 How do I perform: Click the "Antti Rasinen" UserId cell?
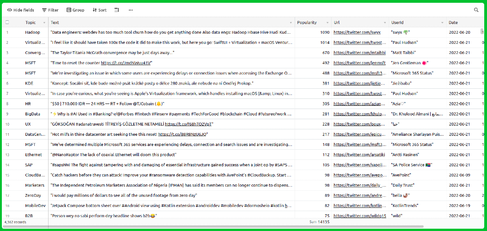tap(418, 155)
